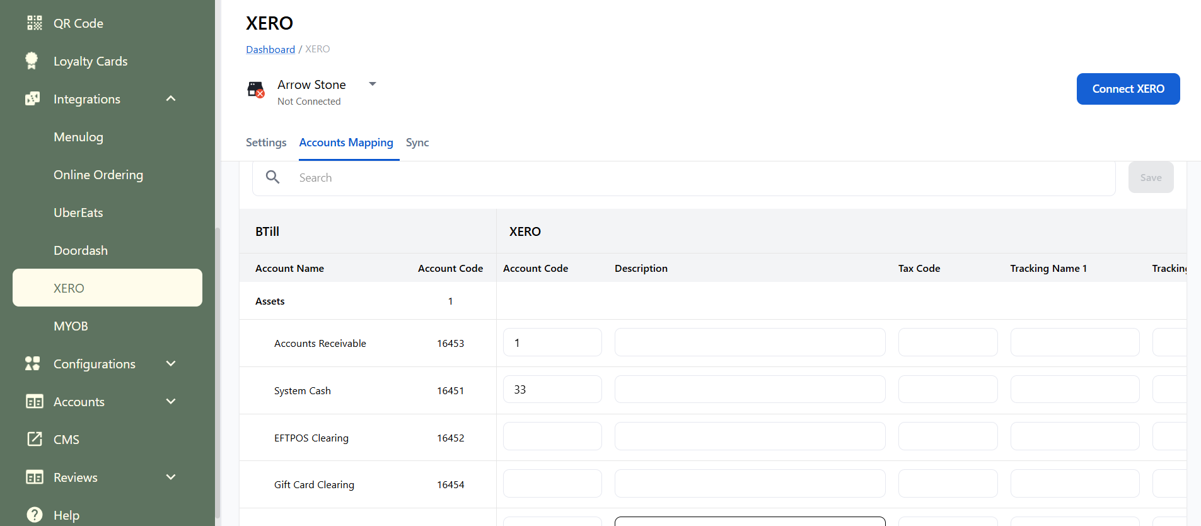Click the Configurations shapes icon
This screenshot has height=526, width=1201.
coord(33,364)
